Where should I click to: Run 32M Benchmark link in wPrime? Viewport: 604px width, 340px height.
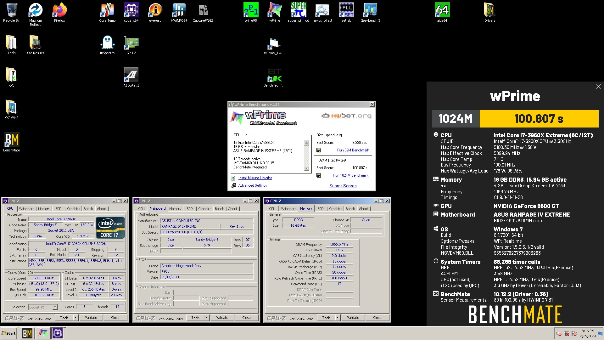coord(353,150)
